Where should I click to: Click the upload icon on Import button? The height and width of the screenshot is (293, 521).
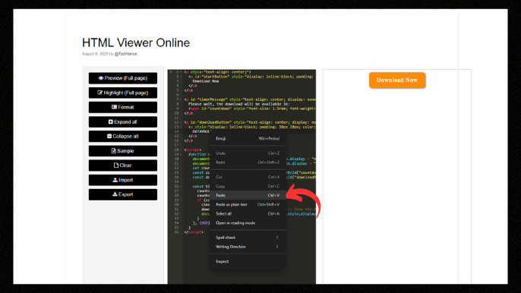pos(115,180)
